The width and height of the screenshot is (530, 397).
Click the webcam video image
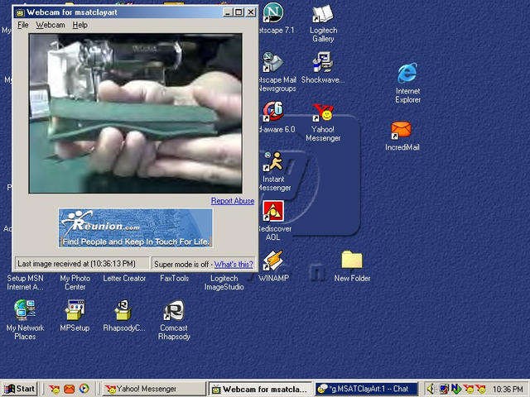pyautogui.click(x=136, y=113)
